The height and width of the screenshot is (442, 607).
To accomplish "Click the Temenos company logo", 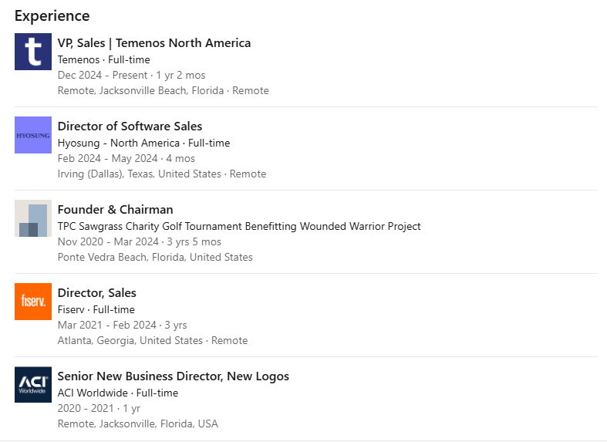I will coord(33,52).
